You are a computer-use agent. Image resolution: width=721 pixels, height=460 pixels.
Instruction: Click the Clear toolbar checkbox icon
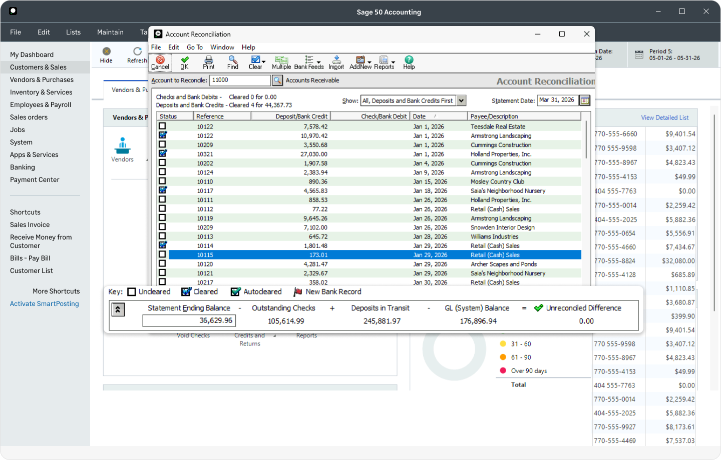(255, 60)
